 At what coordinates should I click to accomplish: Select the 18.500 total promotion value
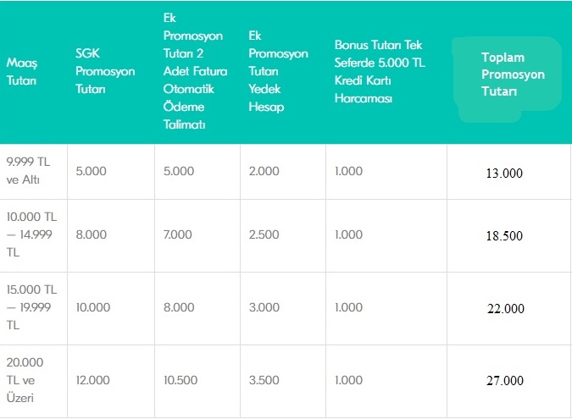[504, 236]
